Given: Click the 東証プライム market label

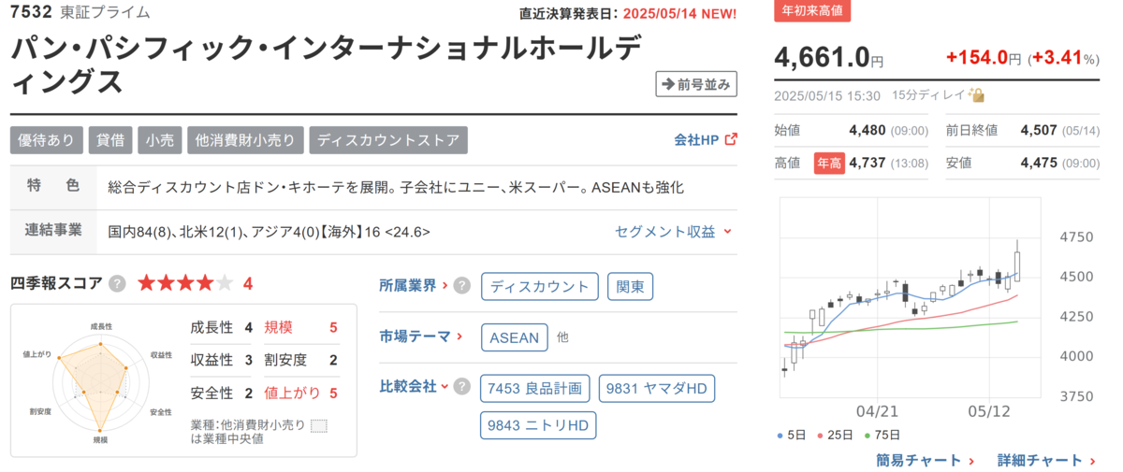Looking at the screenshot, I should click(x=105, y=12).
